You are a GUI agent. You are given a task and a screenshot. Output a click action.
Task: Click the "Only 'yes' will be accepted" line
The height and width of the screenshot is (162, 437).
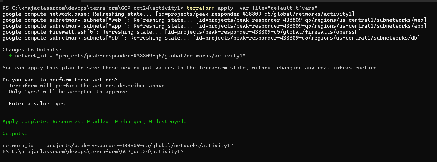pyautogui.click(x=69, y=92)
